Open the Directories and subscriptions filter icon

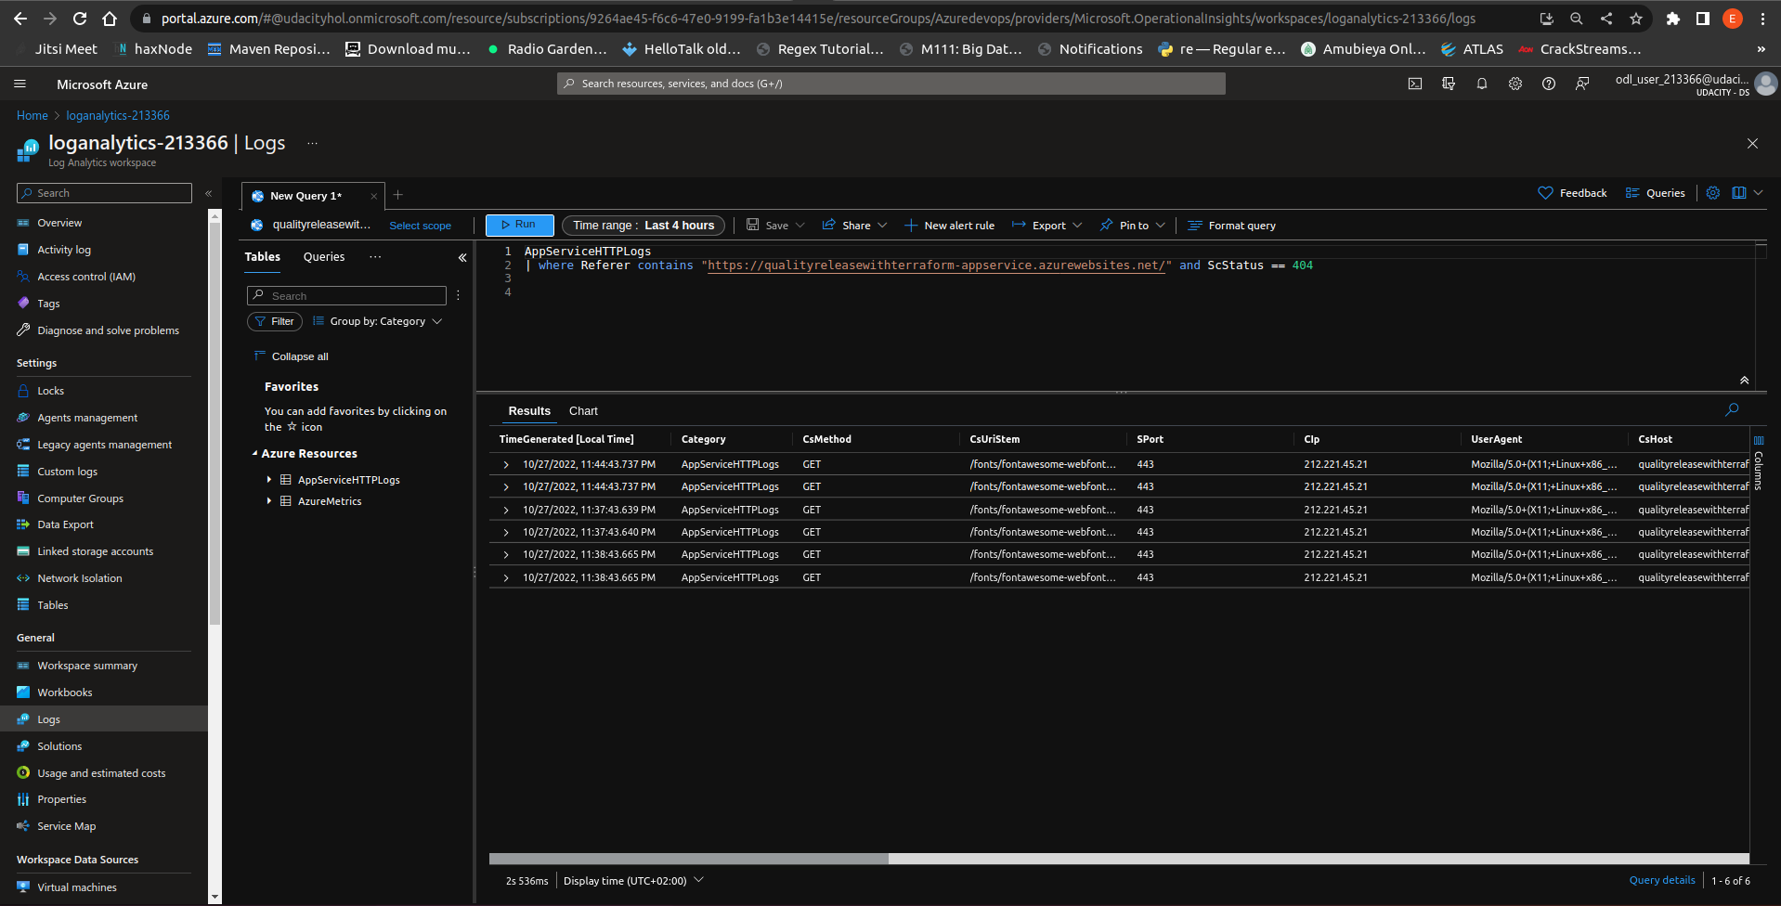[1448, 84]
